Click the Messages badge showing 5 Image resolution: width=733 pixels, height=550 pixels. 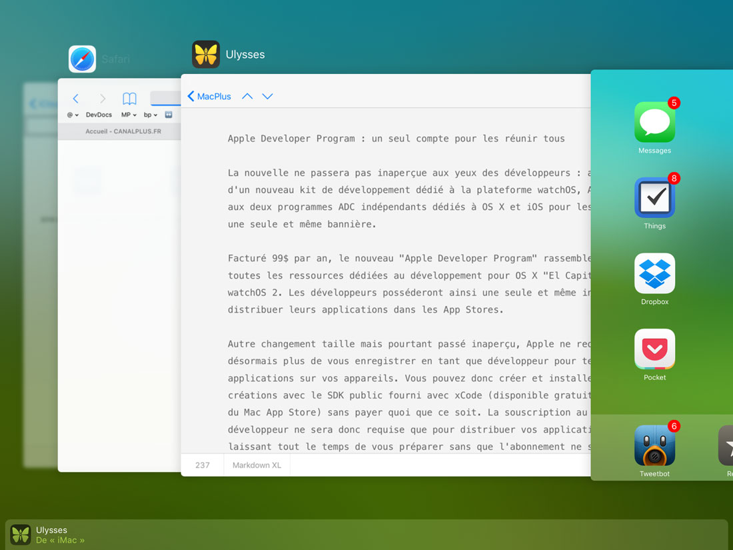click(x=674, y=103)
